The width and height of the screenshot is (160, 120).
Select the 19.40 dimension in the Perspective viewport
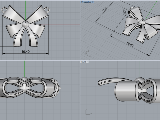(x=130, y=44)
